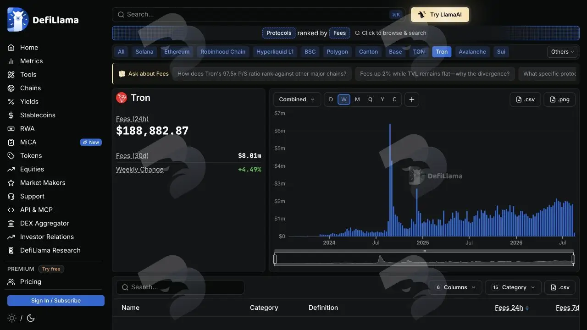Click the Stablecoins dollar icon

click(11, 115)
